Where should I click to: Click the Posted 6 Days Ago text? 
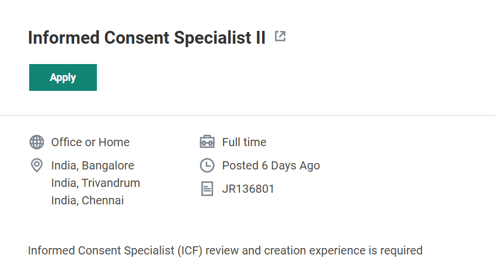[x=271, y=165]
